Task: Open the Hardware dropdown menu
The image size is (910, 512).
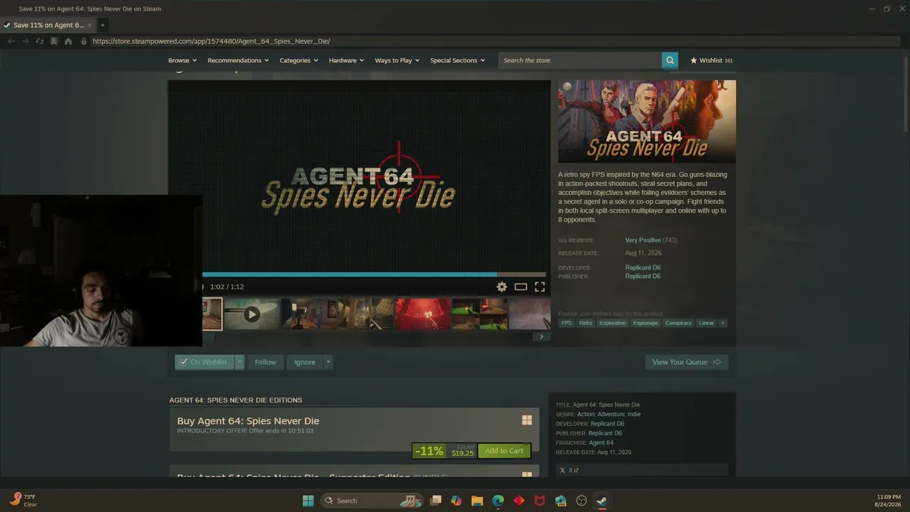Action: [x=346, y=60]
